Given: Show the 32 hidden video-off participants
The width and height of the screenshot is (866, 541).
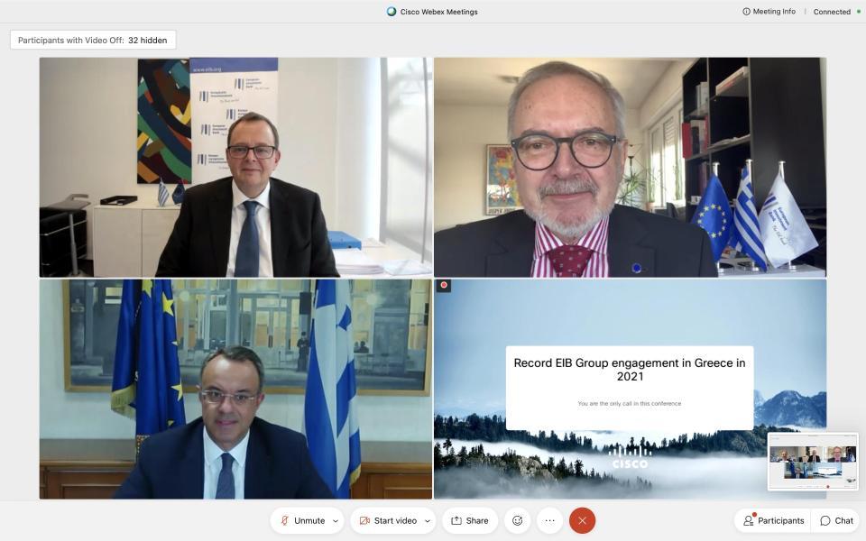Looking at the screenshot, I should [93, 40].
